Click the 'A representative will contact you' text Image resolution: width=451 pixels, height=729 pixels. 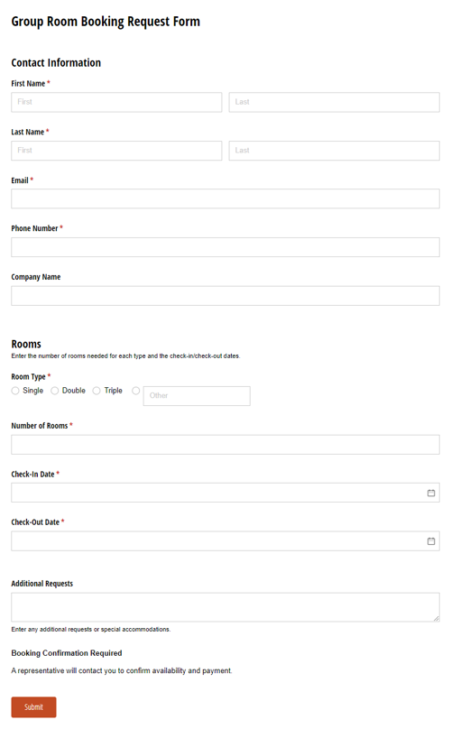[122, 670]
